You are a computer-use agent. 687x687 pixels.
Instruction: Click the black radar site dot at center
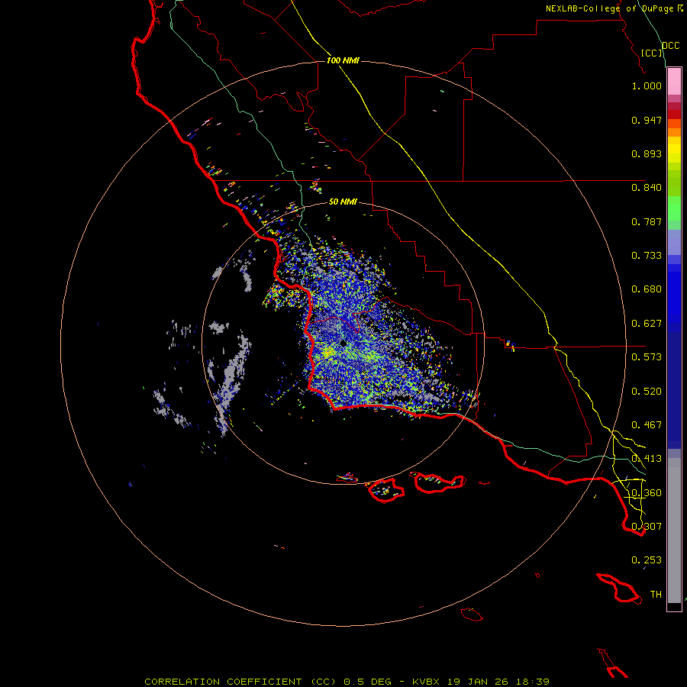point(343,343)
